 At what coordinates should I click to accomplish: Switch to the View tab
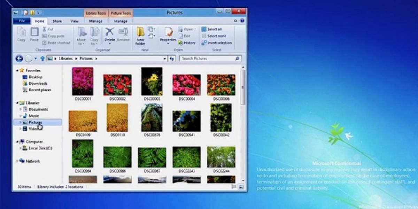(75, 21)
